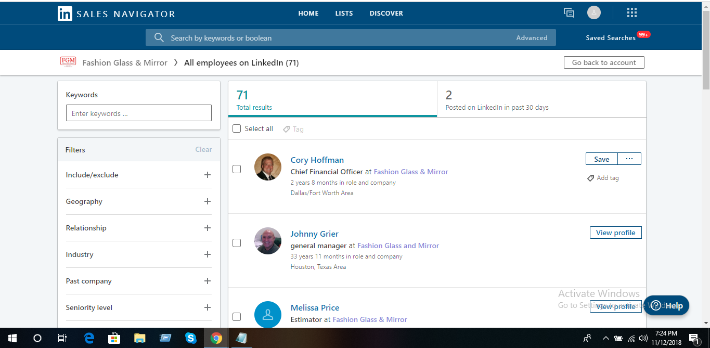Show hidden system tray icons

tap(605, 338)
